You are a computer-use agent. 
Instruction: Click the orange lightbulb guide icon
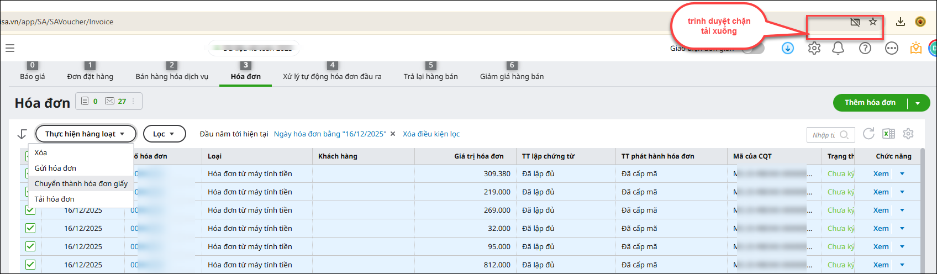click(916, 48)
